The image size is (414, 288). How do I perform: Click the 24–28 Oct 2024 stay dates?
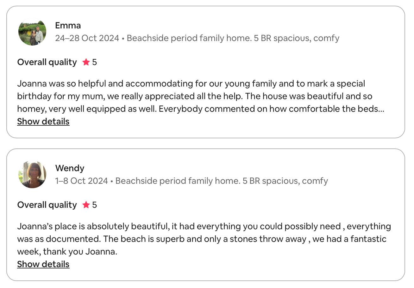(87, 38)
